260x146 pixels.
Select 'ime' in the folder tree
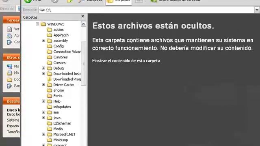56,112
